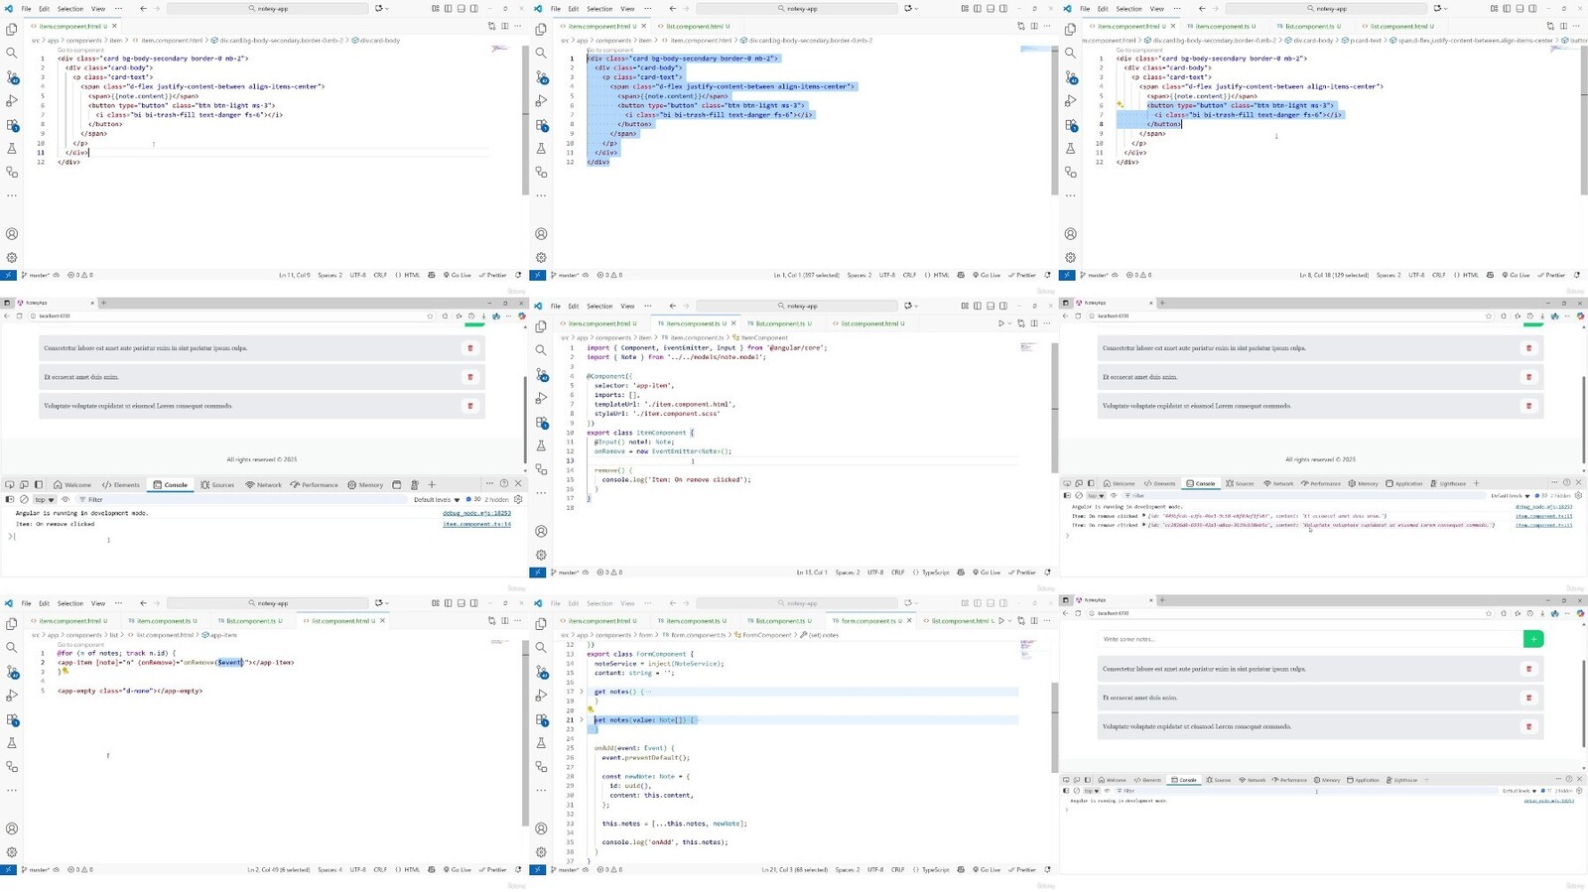Open Selection menu in form.component.ts editor window
This screenshot has width=1588, height=892.
click(599, 603)
